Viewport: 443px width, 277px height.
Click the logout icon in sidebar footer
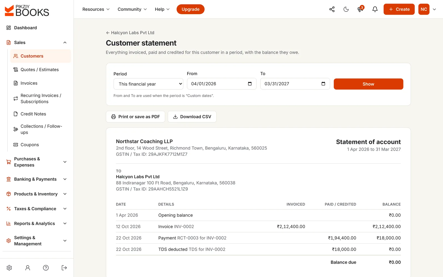click(64, 268)
